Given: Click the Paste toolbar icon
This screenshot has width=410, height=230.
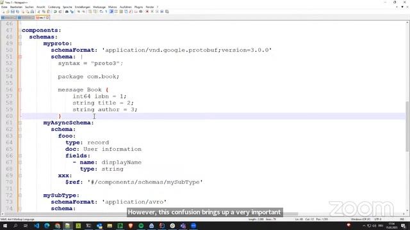Looking at the screenshot, I should pos(49,11).
